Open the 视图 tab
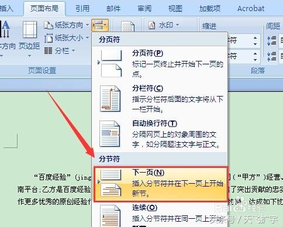The width and height of the screenshot is (283, 227). coord(175,9)
